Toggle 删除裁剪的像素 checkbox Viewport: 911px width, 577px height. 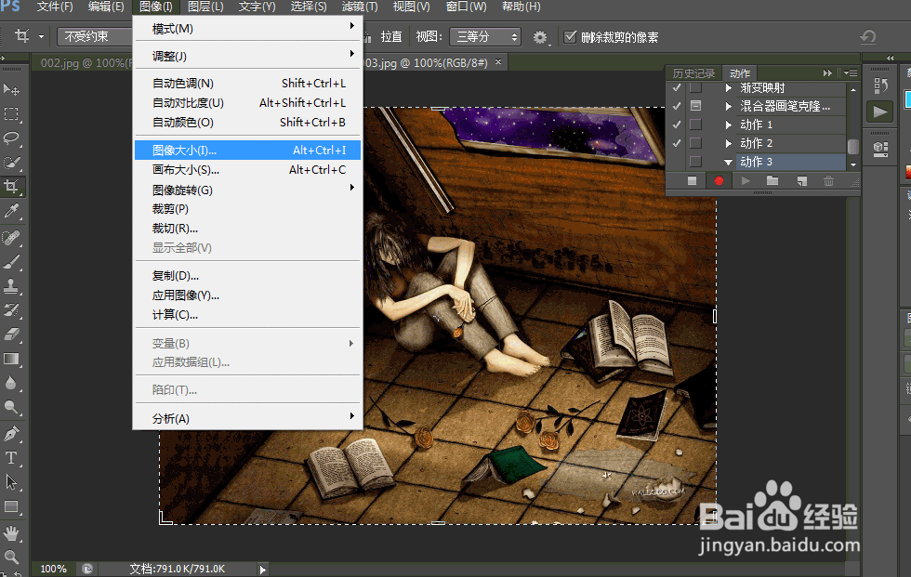point(571,36)
